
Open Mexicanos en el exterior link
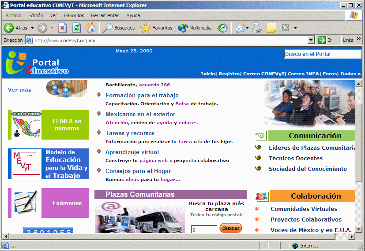[140, 114]
